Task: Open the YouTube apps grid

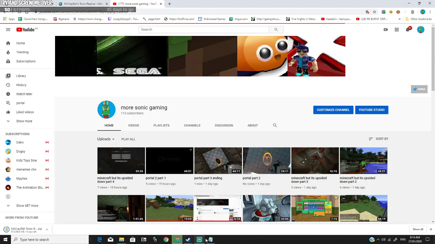Action: 397,29
